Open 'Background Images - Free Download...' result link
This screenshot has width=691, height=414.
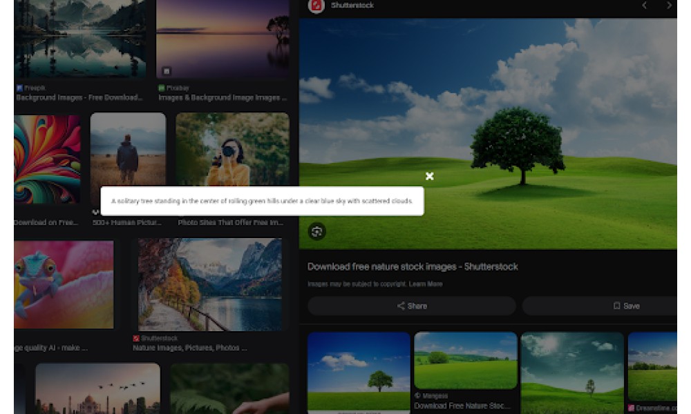pos(79,98)
